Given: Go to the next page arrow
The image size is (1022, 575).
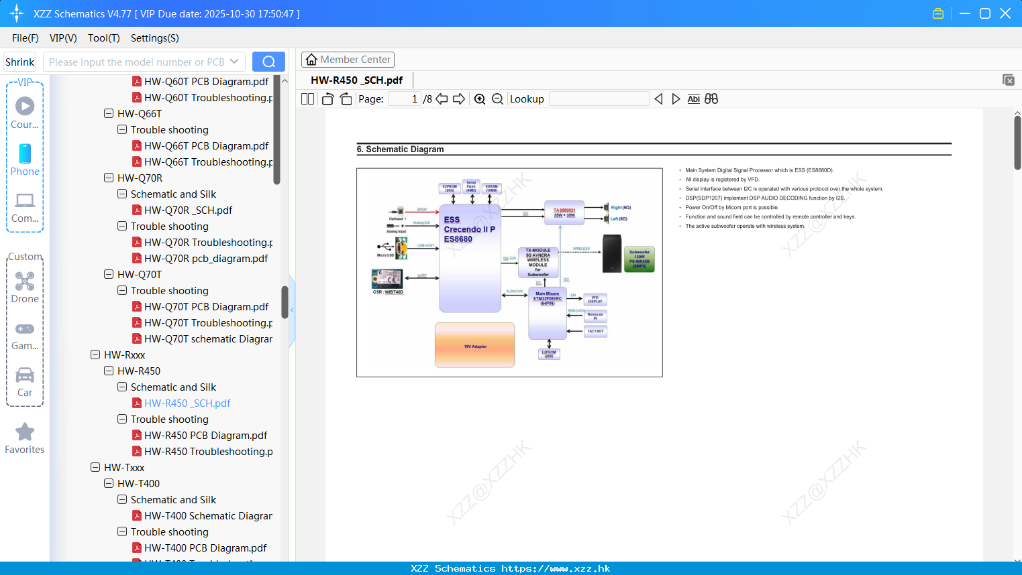Looking at the screenshot, I should 459,99.
